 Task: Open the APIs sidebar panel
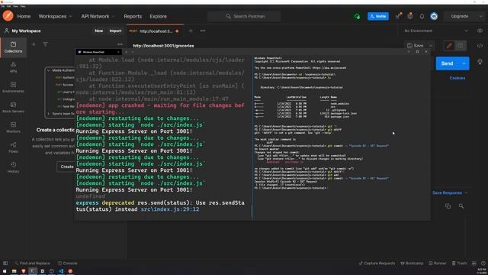coord(13,67)
